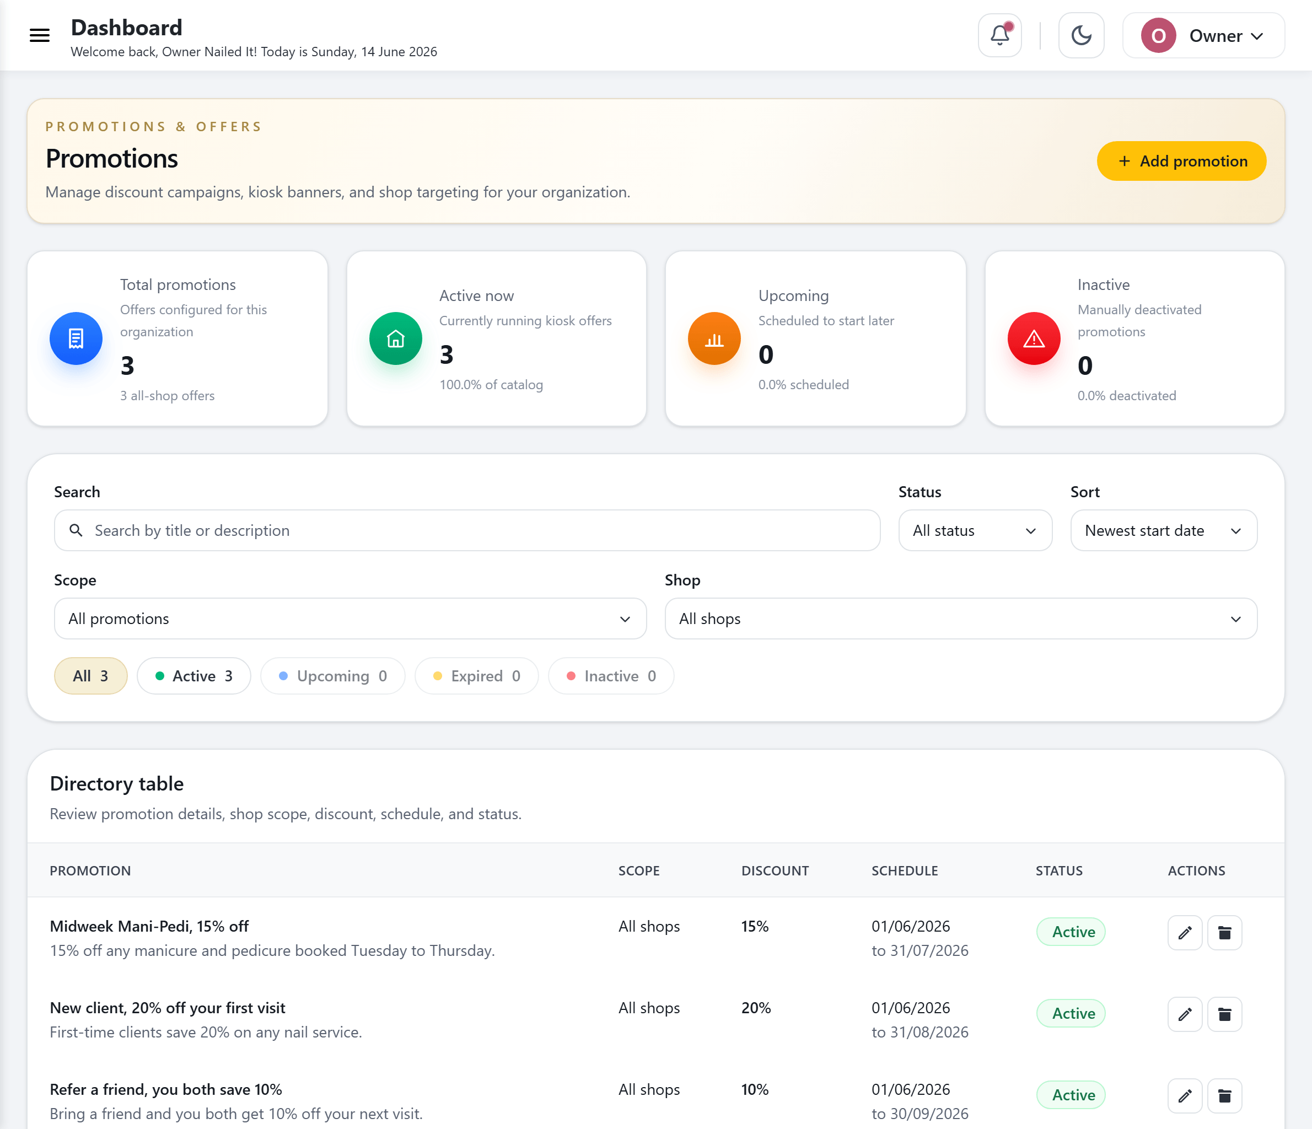This screenshot has width=1312, height=1129.
Task: Click the DISCOUNT column header
Action: pyautogui.click(x=775, y=870)
